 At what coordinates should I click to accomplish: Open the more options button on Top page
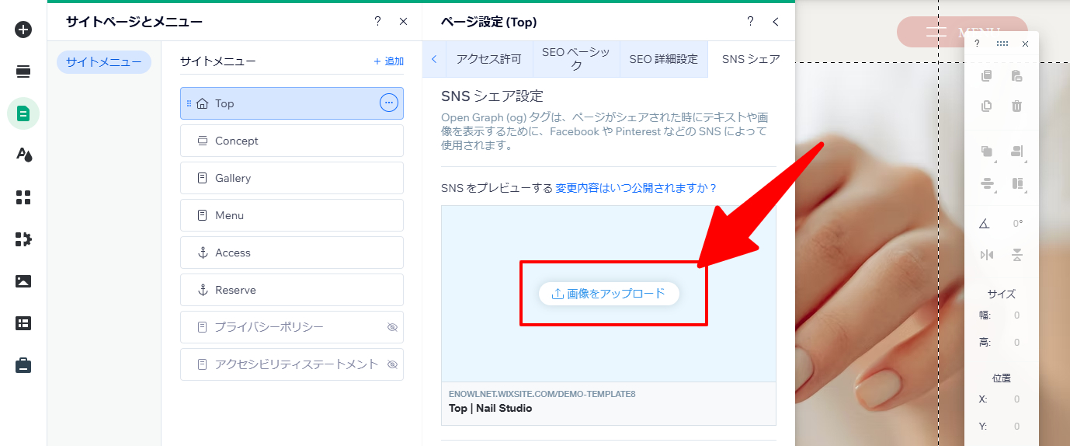pyautogui.click(x=388, y=103)
